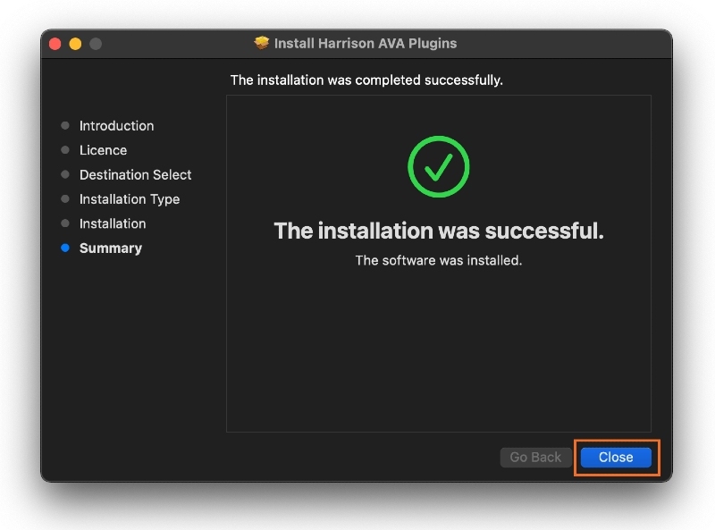Image resolution: width=715 pixels, height=530 pixels.
Task: Click the grey bullet beside Introduction
Action: point(65,126)
